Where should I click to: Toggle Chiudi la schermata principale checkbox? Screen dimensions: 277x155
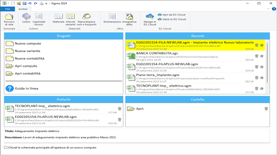(6, 148)
